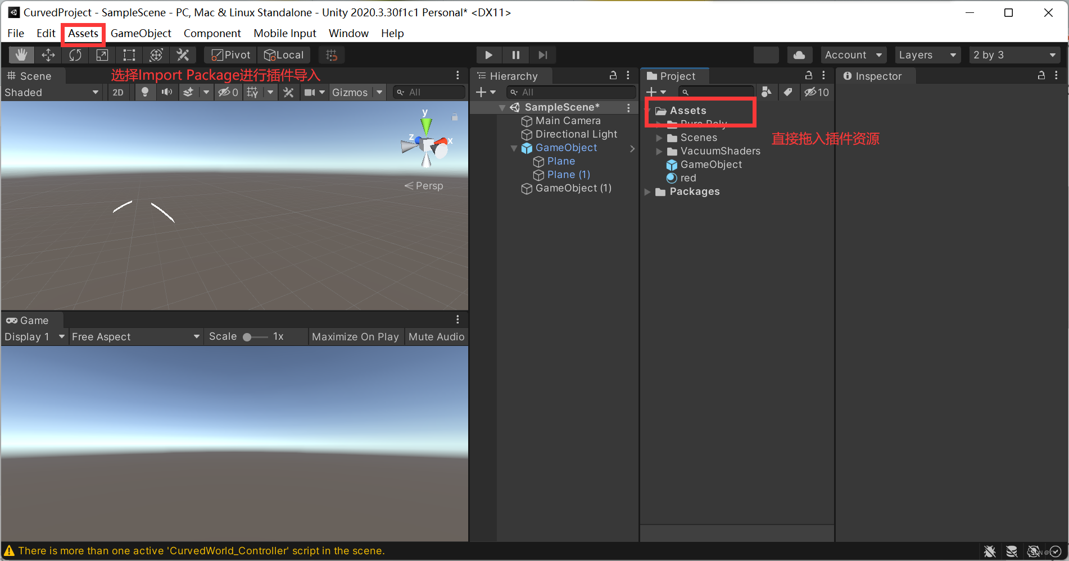Select Plane (1) in Hierarchy

click(569, 175)
